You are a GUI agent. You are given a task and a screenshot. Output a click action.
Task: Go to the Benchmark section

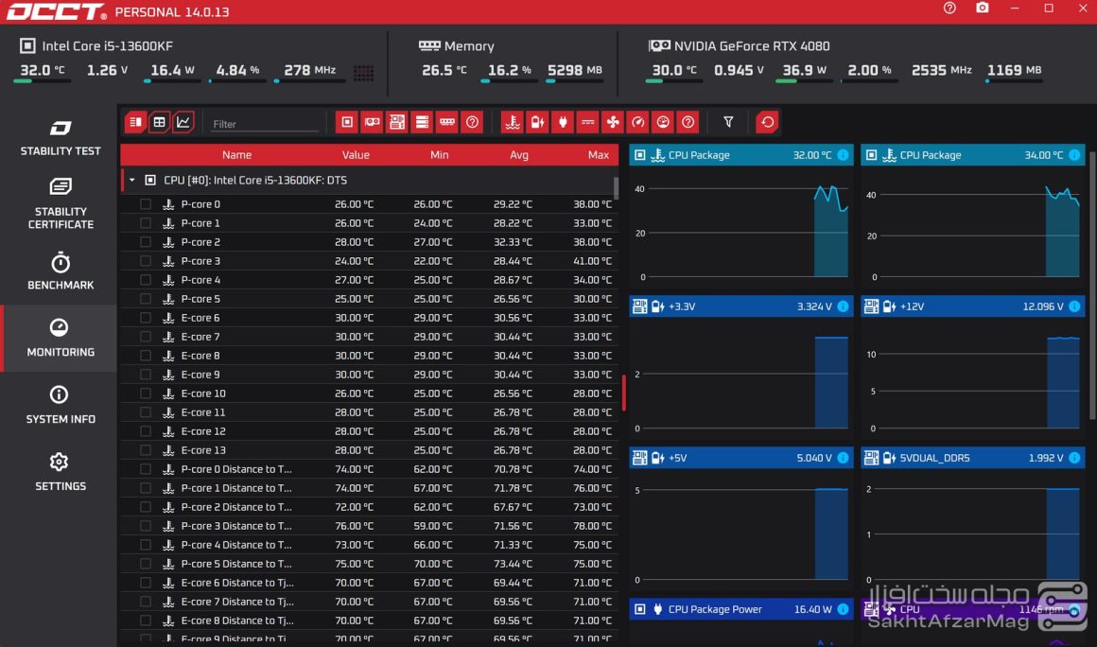pos(61,271)
